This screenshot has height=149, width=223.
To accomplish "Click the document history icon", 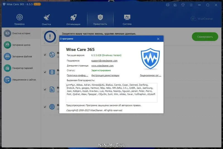I will (52, 89).
